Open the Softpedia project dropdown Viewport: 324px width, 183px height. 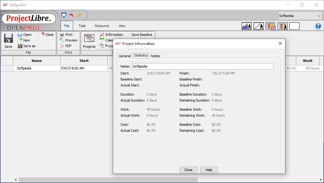coord(300,16)
